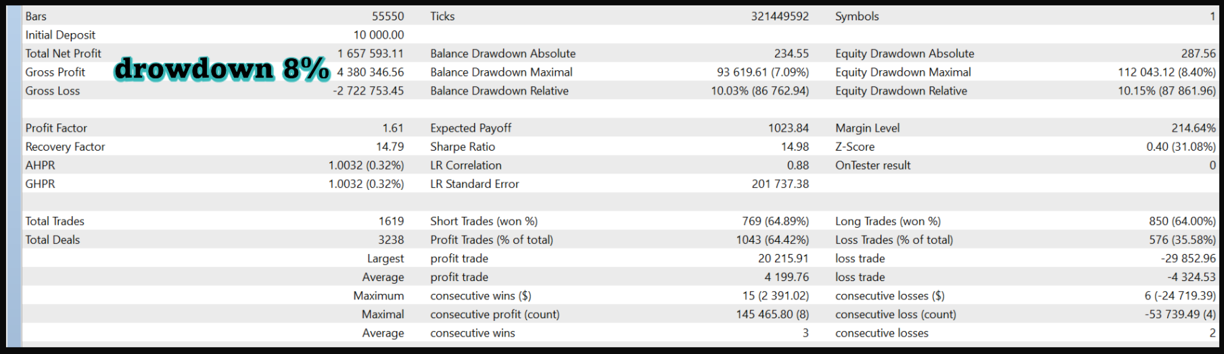Select the Long Trades value 850 (64.00%)
This screenshot has width=1224, height=354.
pos(1181,221)
